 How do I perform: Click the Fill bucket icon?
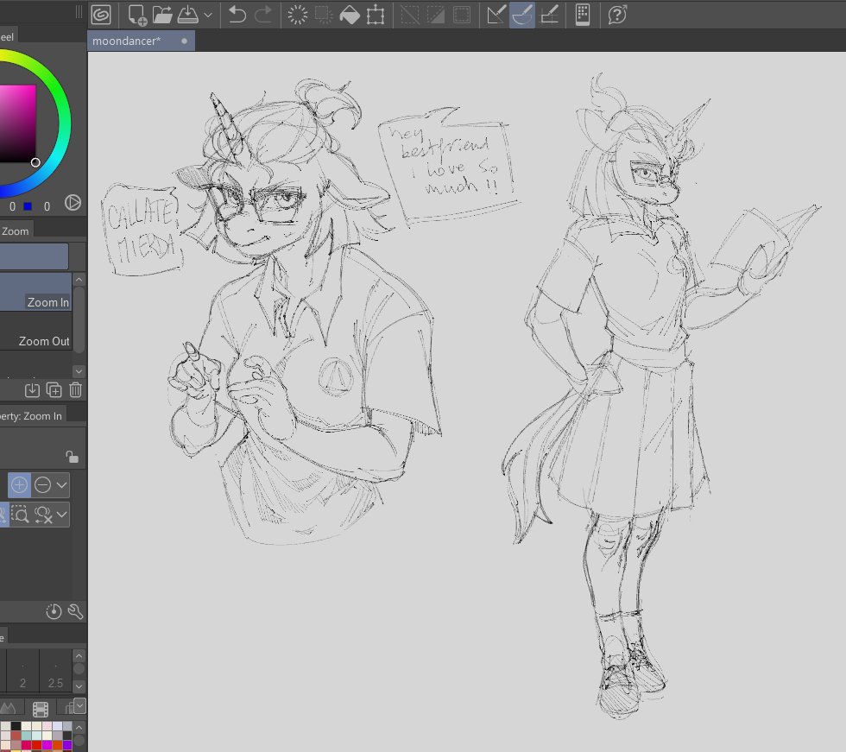coord(350,15)
